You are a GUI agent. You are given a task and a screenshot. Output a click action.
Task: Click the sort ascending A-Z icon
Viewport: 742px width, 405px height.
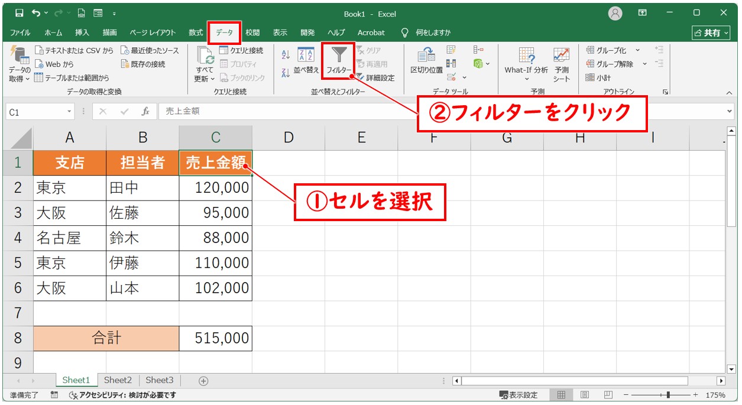(x=286, y=55)
